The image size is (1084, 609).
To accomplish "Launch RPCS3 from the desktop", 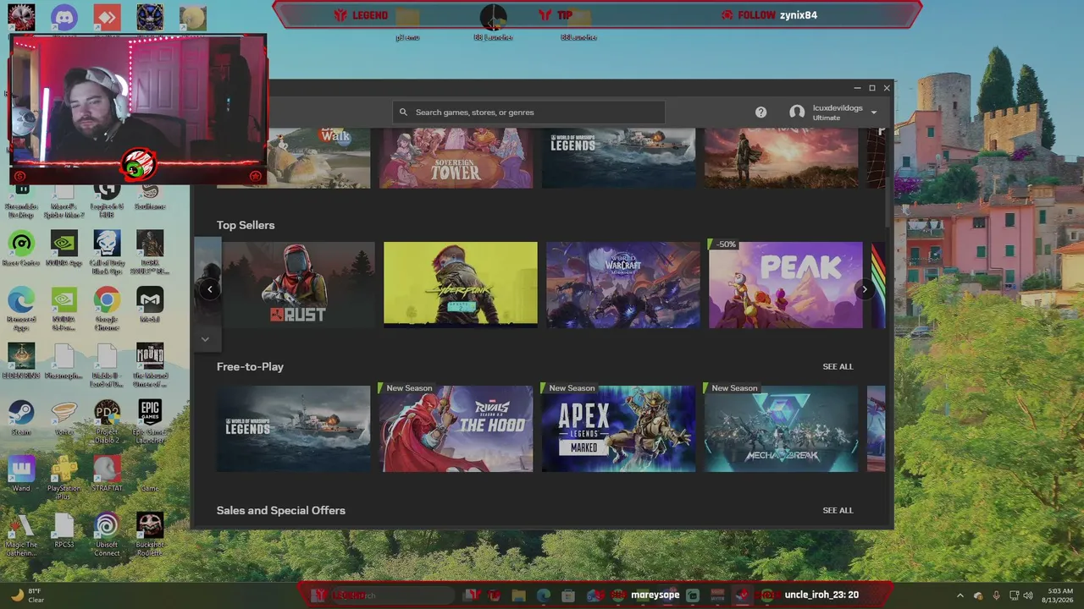I will [64, 531].
